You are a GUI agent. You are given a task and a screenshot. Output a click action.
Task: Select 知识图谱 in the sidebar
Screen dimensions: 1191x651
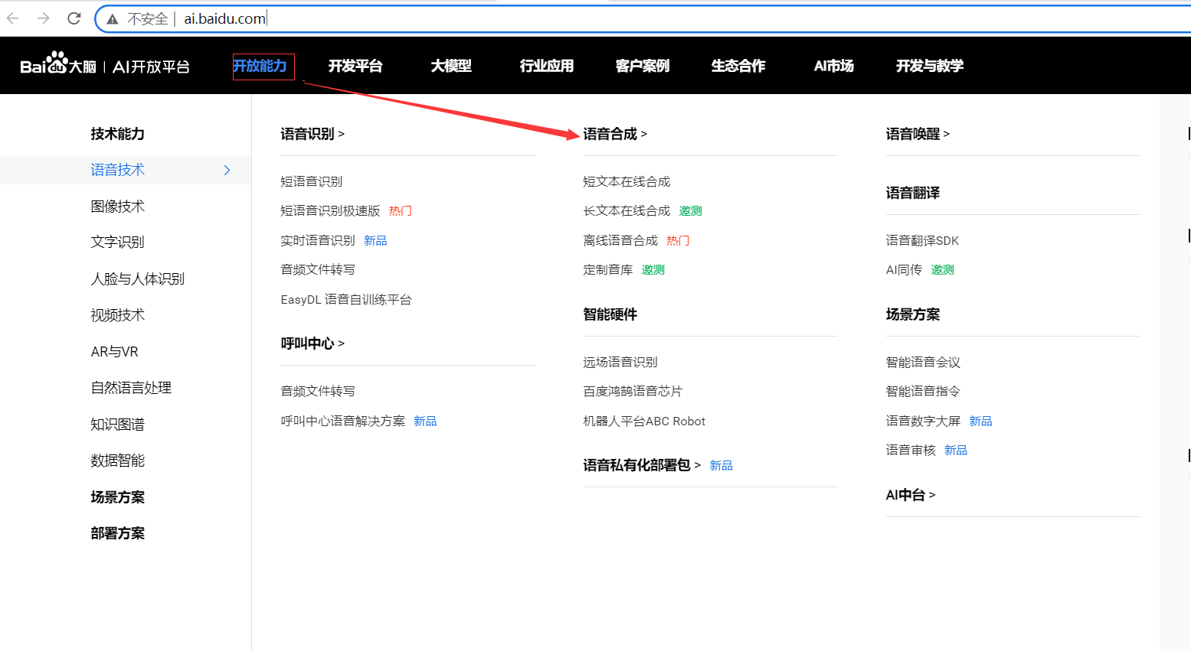click(x=117, y=425)
